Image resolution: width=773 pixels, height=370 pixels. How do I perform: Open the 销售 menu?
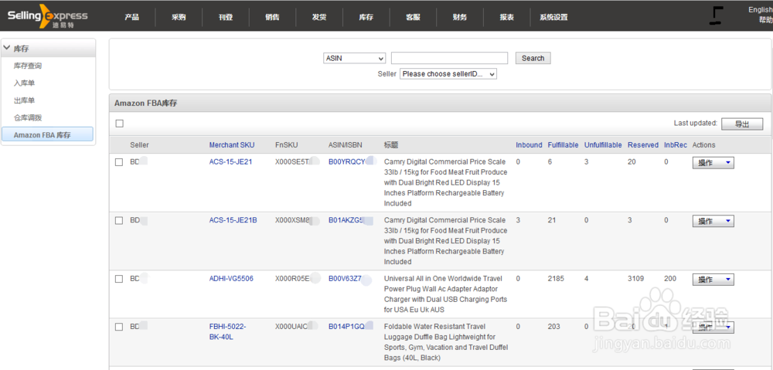tap(272, 17)
